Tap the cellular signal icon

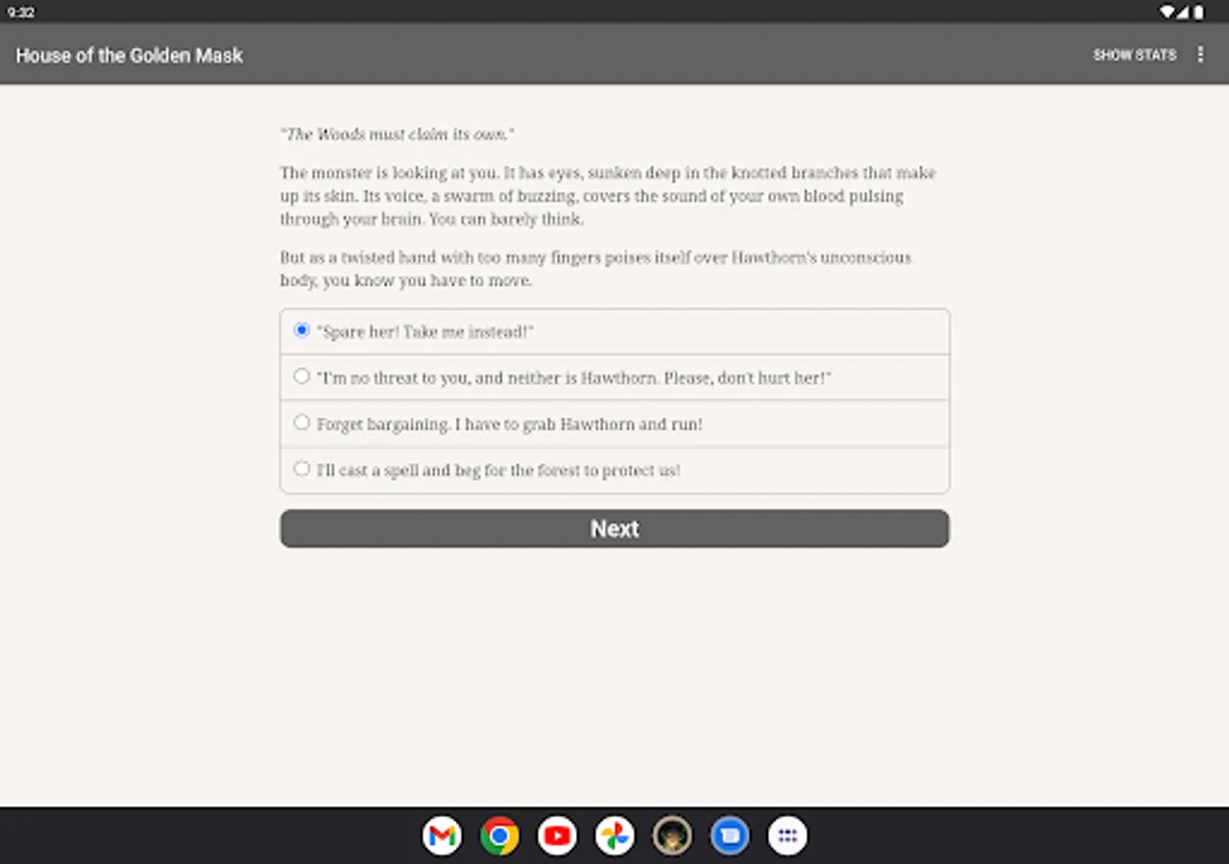coord(1182,12)
